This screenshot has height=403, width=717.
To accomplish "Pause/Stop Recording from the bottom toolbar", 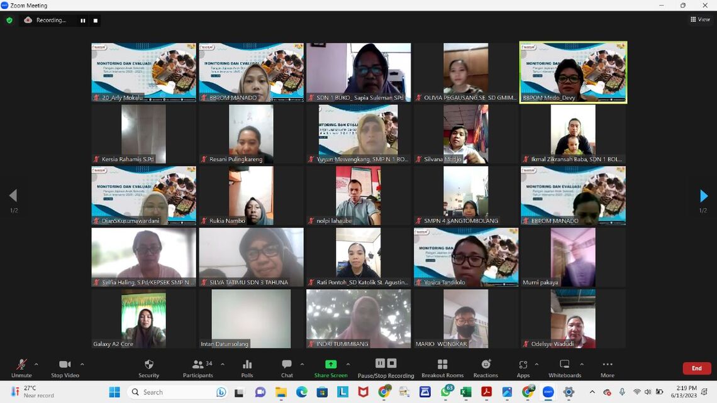I will coord(386,367).
